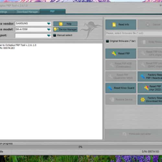Click the yellow Help button icon
Viewport: 162px width, 162px height.
(x=61, y=24)
